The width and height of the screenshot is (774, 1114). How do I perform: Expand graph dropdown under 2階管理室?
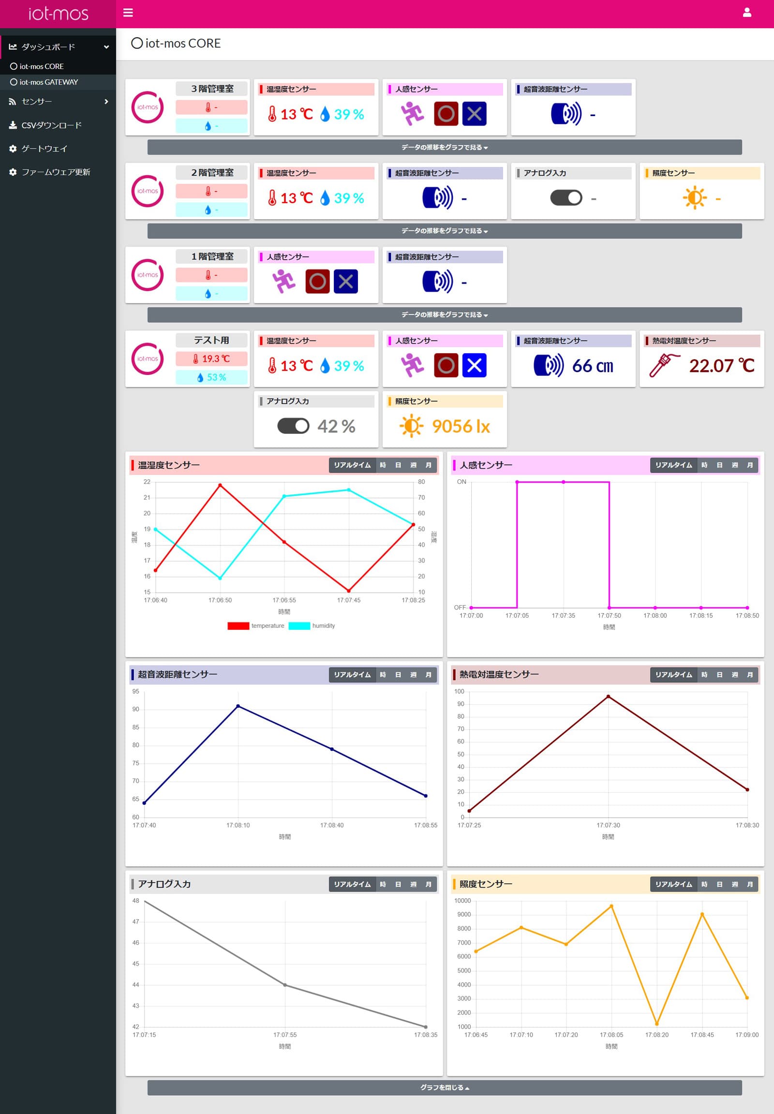tap(445, 231)
